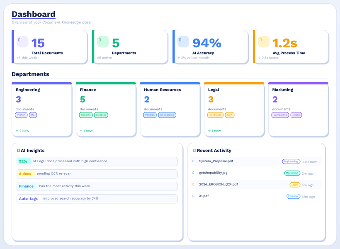Click file icon beside 31.pdf
The width and height of the screenshot is (340, 249).
[193, 196]
